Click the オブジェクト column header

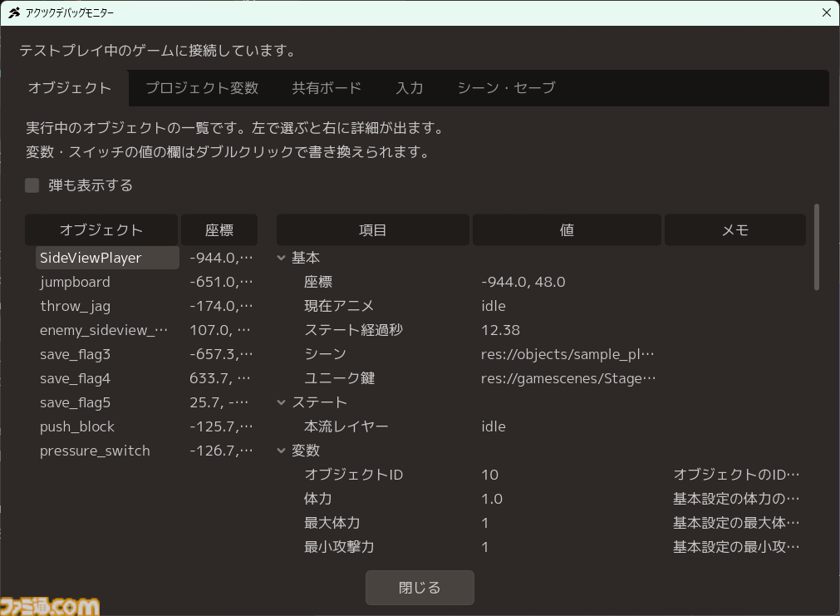coord(101,230)
